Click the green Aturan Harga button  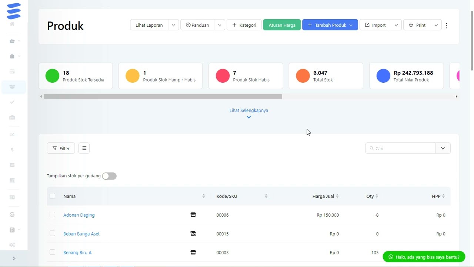coord(282,25)
